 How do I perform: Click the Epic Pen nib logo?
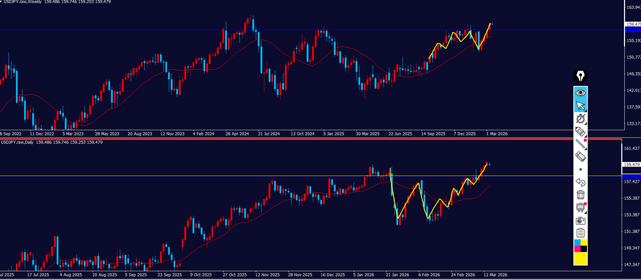(581, 76)
